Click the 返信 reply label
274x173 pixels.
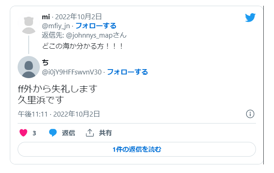68,133
